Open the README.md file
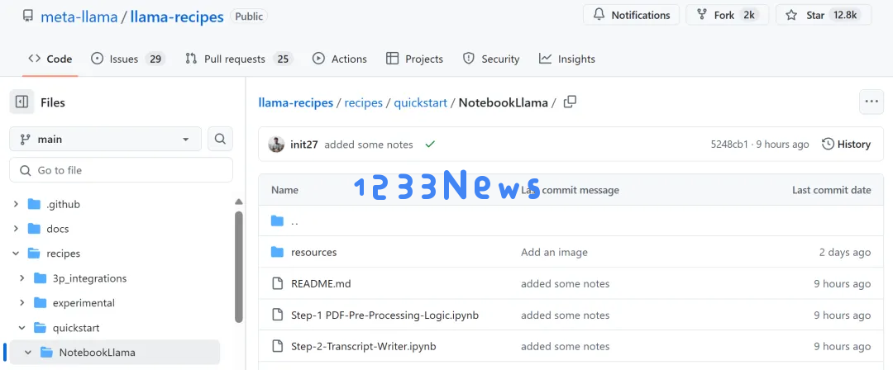The width and height of the screenshot is (893, 370). [321, 283]
